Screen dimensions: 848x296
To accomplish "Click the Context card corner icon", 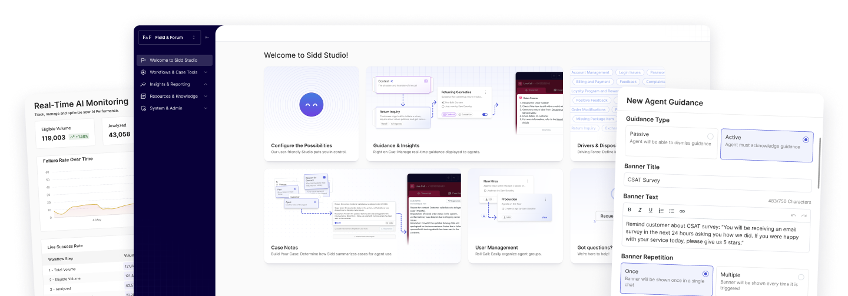I will pyautogui.click(x=426, y=81).
